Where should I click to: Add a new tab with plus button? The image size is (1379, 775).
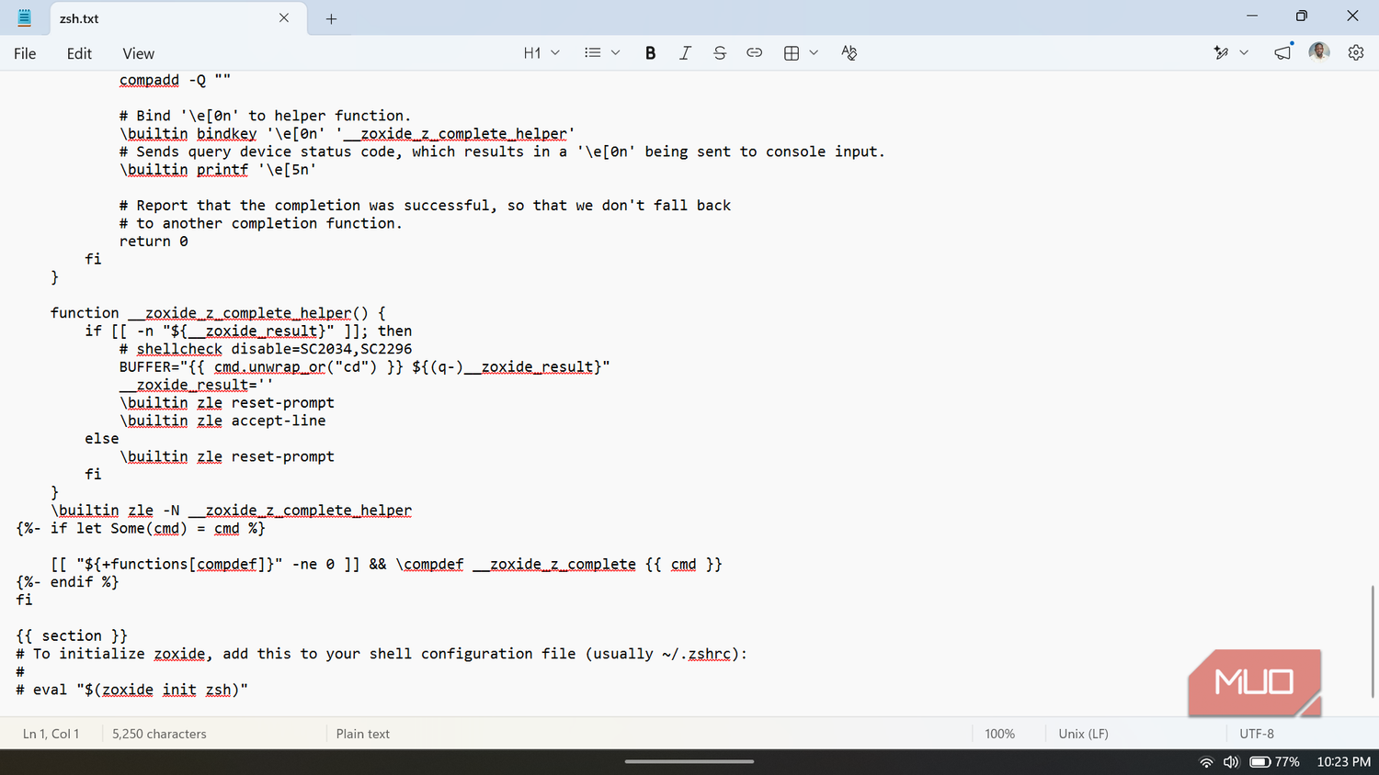pyautogui.click(x=331, y=18)
